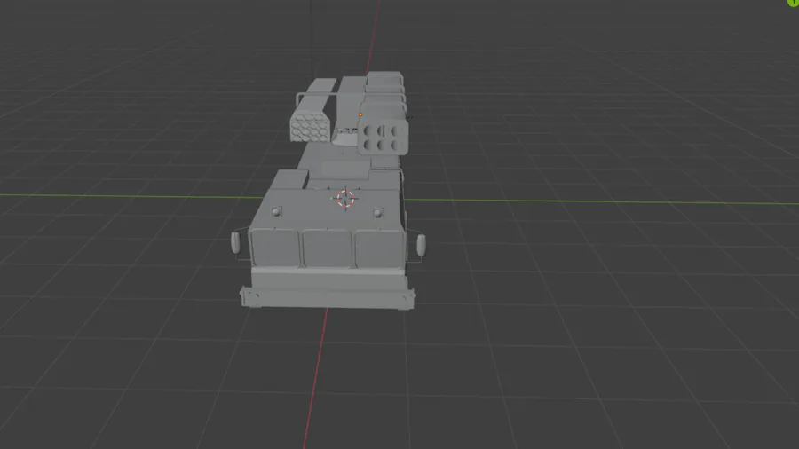Select the truck's right side mirror
Viewport: 799px width, 449px height.
pos(422,245)
